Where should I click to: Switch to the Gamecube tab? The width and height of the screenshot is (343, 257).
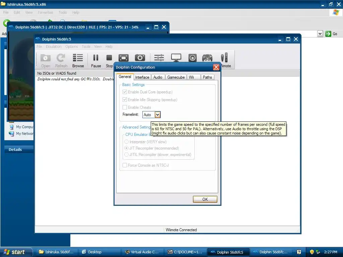click(x=176, y=77)
